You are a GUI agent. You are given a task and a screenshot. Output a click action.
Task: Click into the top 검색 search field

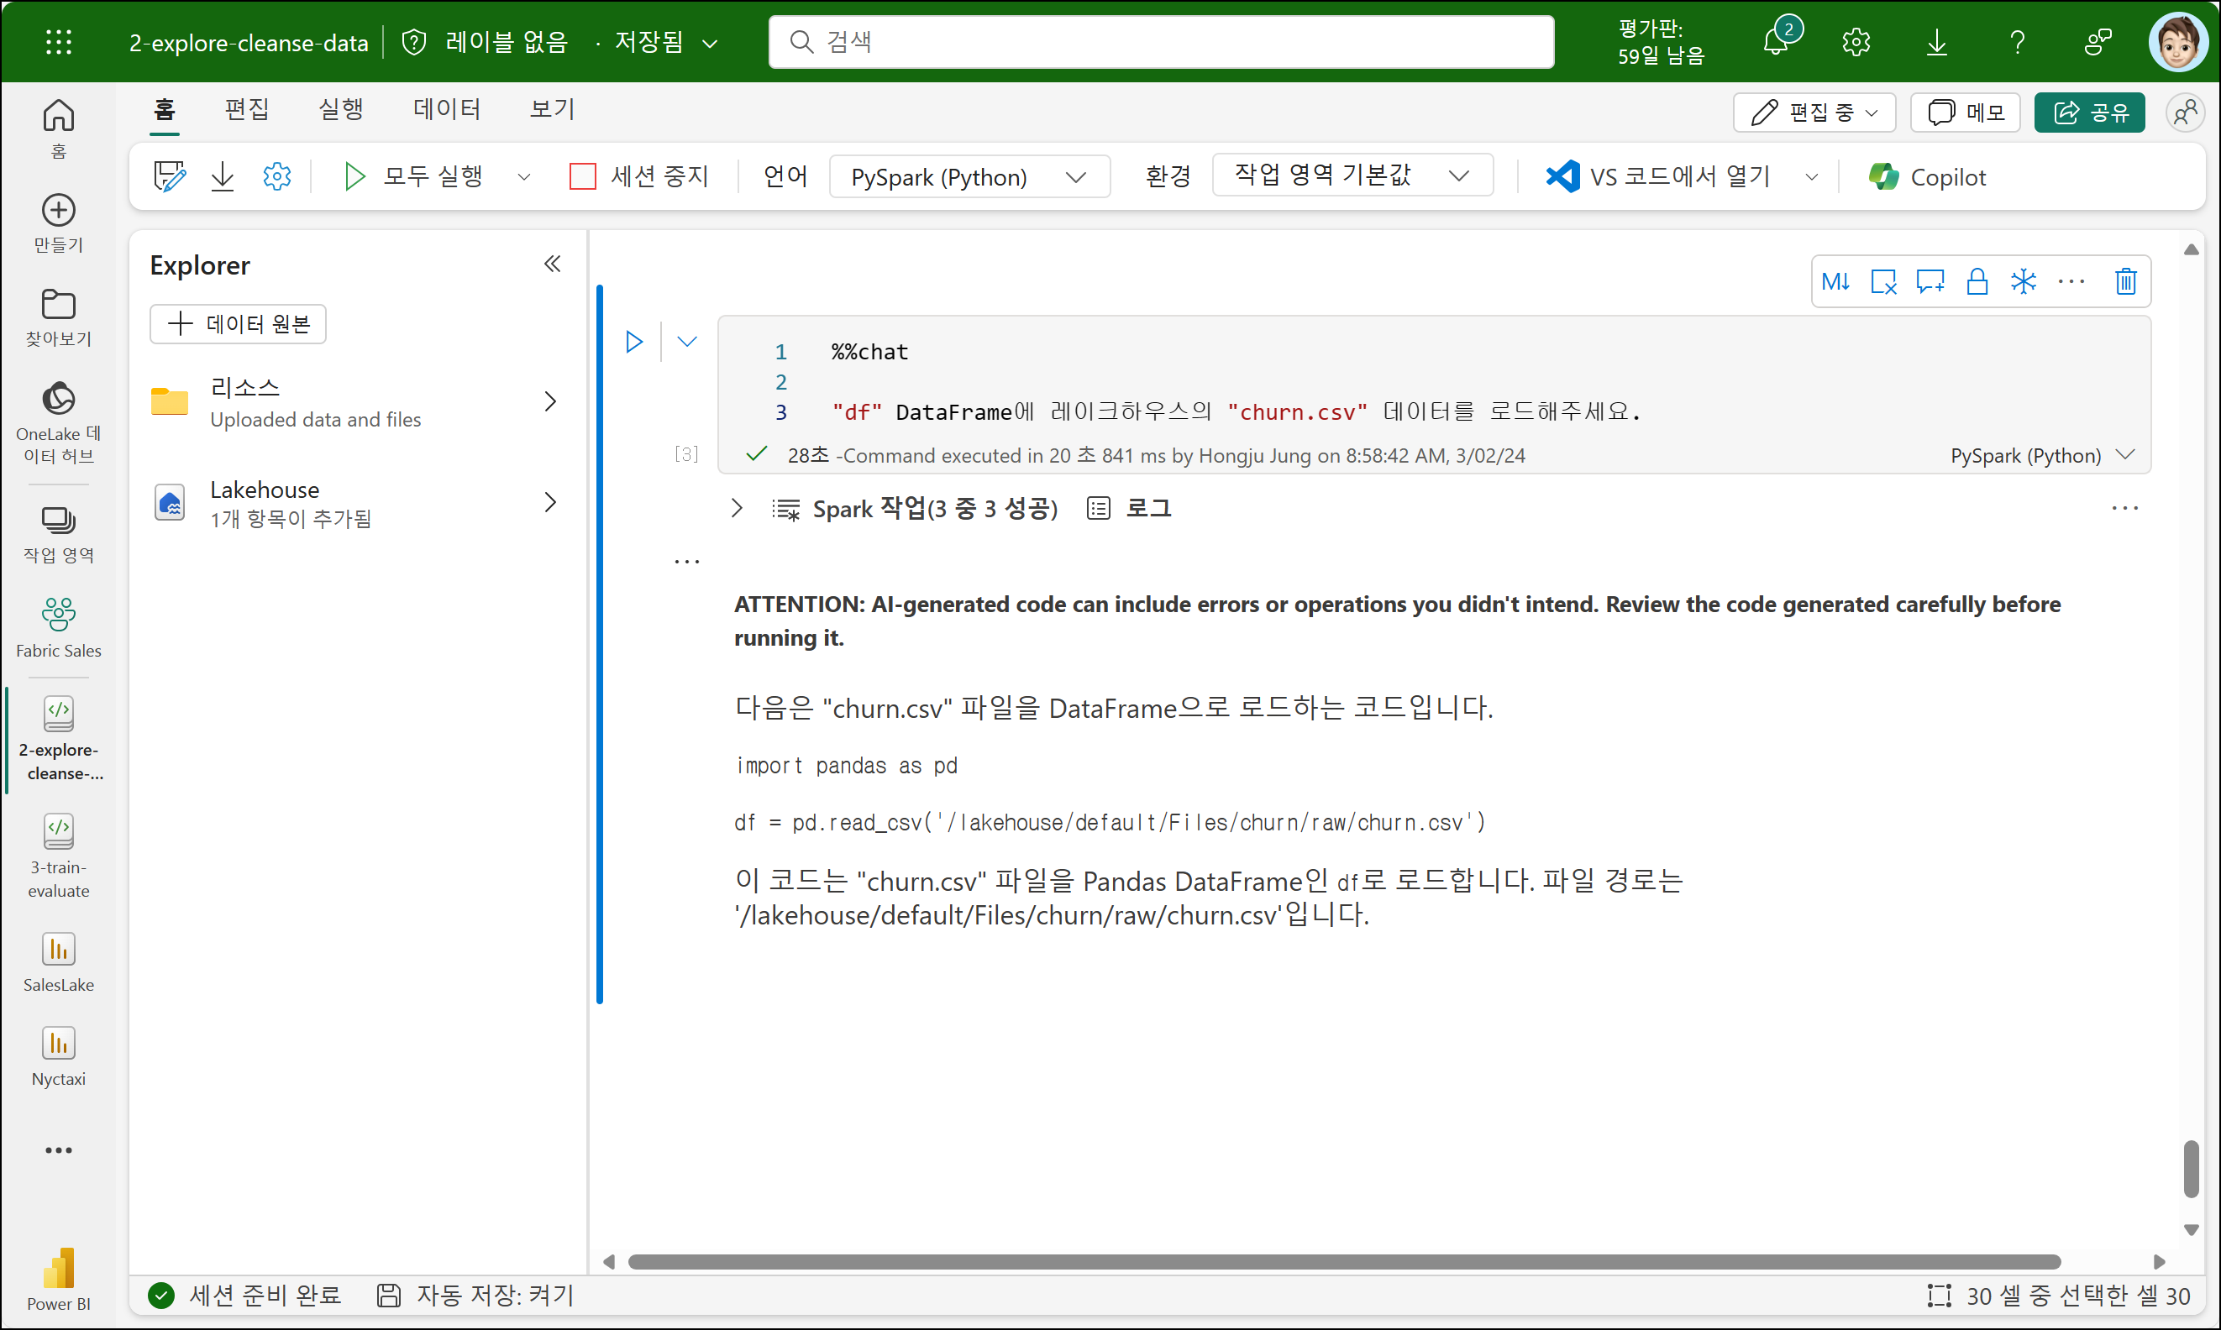(x=1160, y=42)
